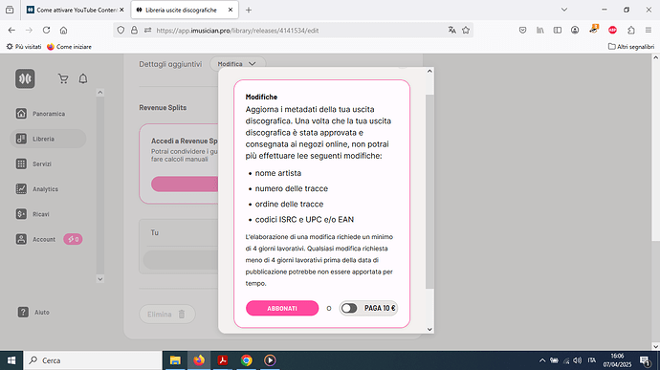Toggle the Paga 10 € switch
This screenshot has width=660, height=370.
(349, 308)
